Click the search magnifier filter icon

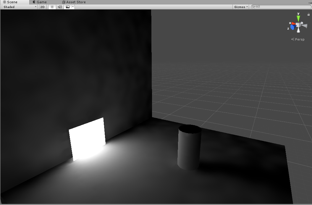254,7
